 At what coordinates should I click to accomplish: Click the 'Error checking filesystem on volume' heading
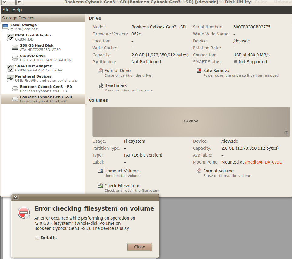[94, 208]
